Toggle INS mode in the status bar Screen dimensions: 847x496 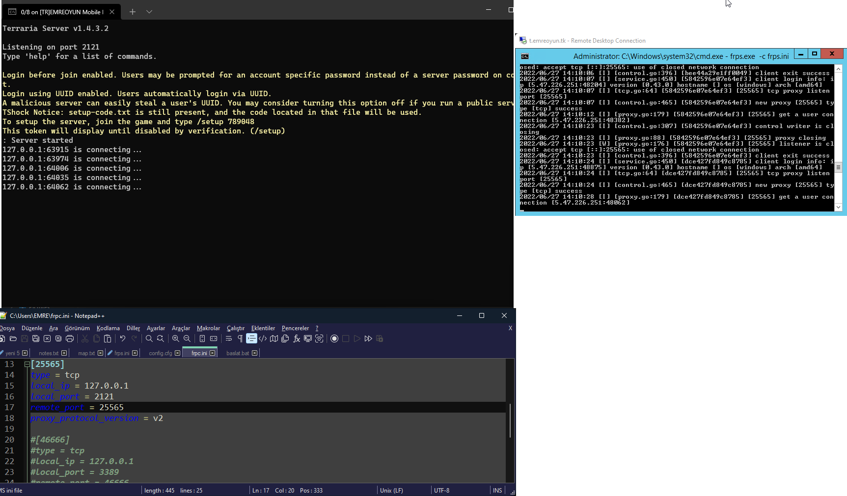pyautogui.click(x=497, y=490)
